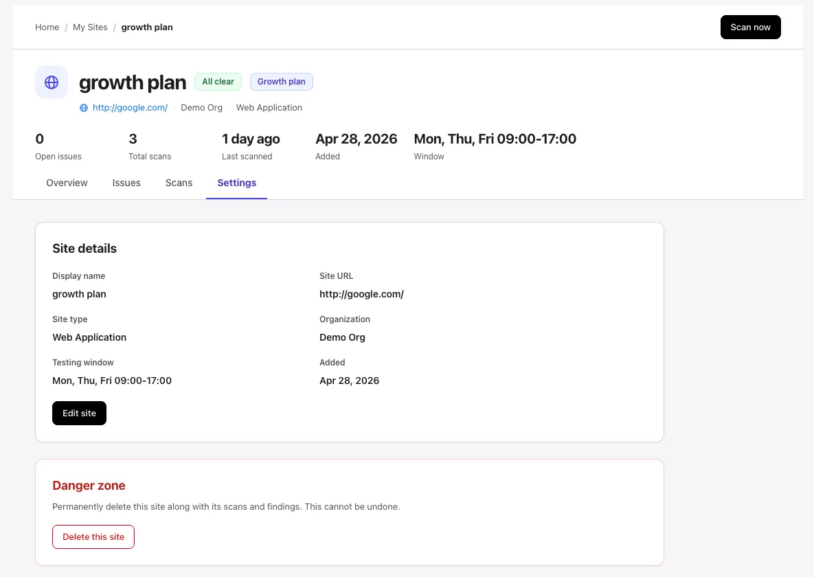Viewport: 814px width, 577px height.
Task: Click the 'Edit site' button
Action: (79, 413)
